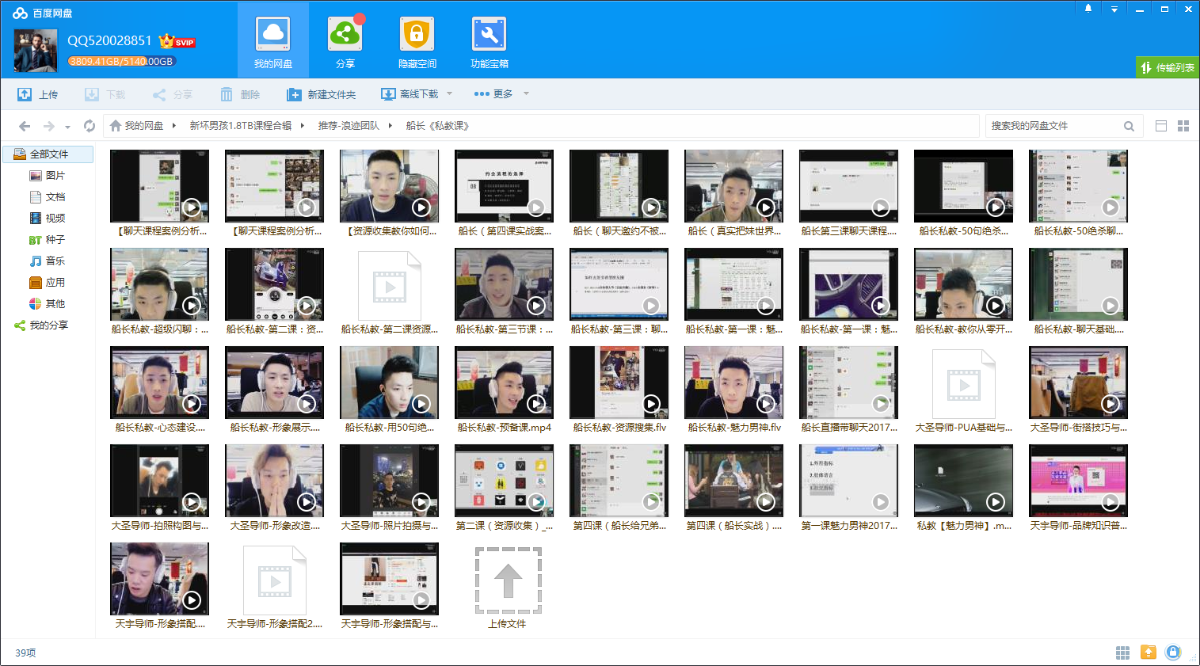Select video 私教【魅力男神】
The height and width of the screenshot is (666, 1200).
[963, 489]
